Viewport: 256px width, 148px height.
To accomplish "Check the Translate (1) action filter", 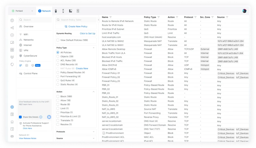I will 58,121.
